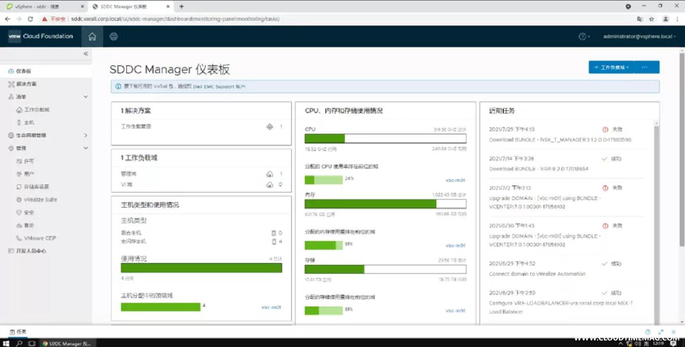Click the browser translate icon
The width and height of the screenshot is (685, 347).
pos(640,19)
